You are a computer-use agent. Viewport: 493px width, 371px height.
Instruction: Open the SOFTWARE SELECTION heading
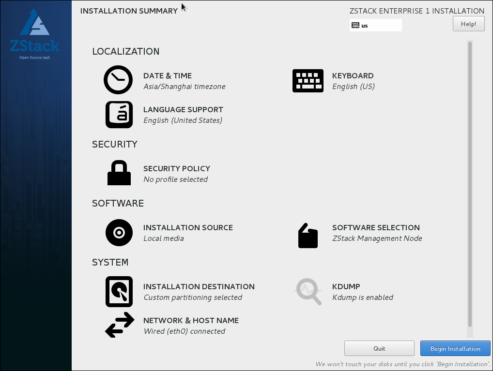[x=376, y=228]
